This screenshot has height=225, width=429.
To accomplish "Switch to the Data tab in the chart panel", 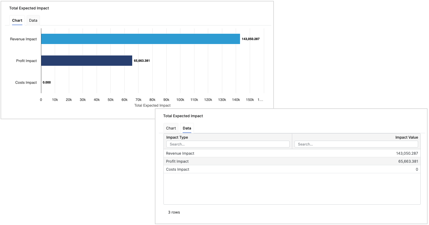I will coord(33,21).
